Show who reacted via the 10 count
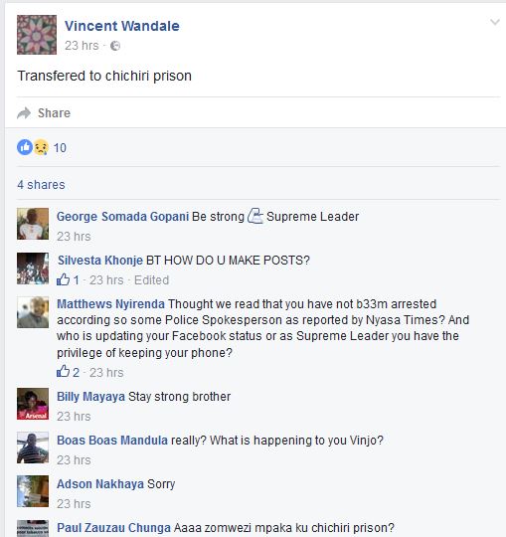 (60, 148)
